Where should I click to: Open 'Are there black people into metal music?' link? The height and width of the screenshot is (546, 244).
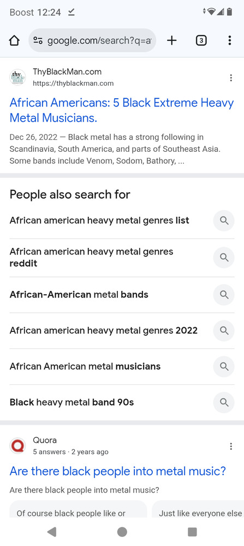click(x=118, y=471)
